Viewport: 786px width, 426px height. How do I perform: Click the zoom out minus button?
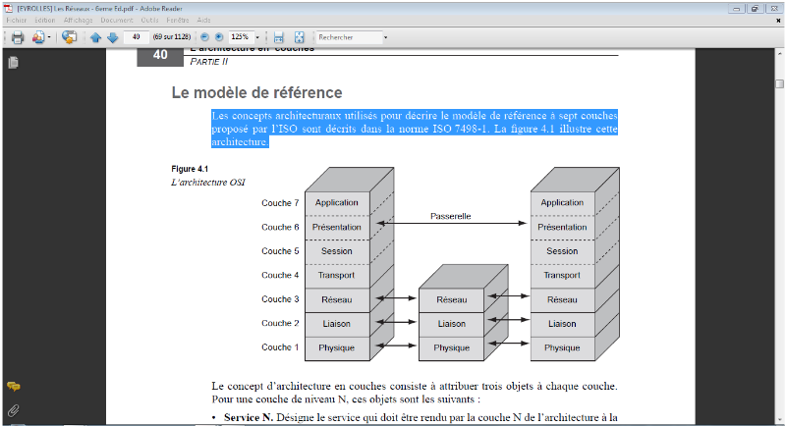point(205,37)
